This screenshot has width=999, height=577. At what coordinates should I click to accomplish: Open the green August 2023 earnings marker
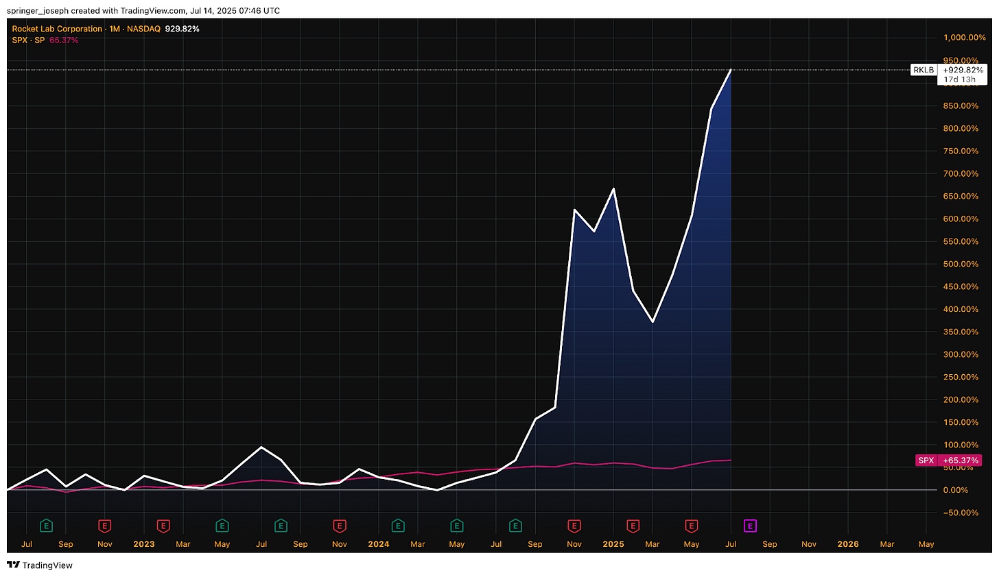pyautogui.click(x=281, y=526)
